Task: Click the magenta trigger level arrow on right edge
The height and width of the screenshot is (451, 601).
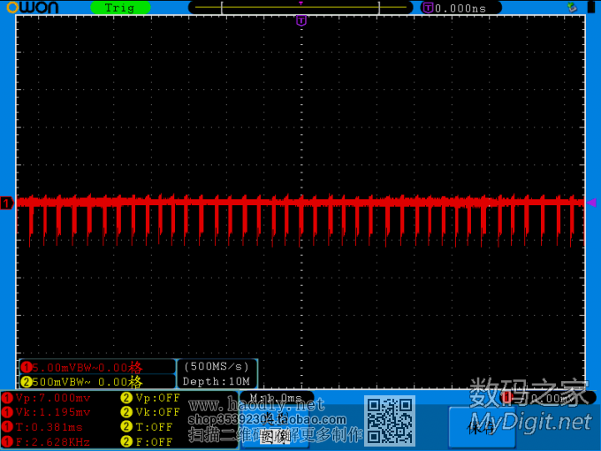Action: tap(592, 203)
